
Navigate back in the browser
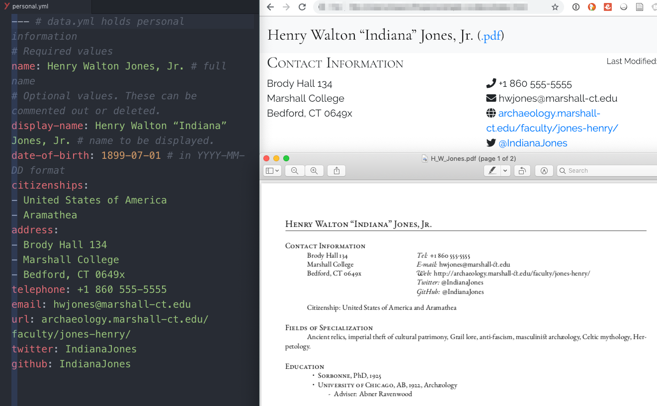(270, 7)
